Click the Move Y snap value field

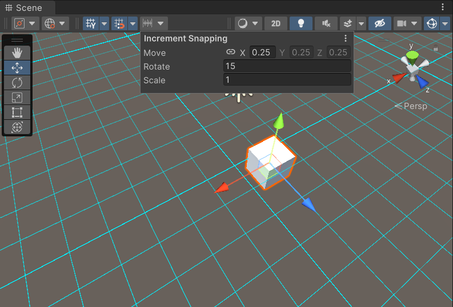click(x=301, y=52)
